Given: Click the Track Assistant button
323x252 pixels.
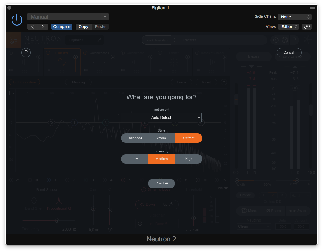Looking at the screenshot, I should 157,40.
